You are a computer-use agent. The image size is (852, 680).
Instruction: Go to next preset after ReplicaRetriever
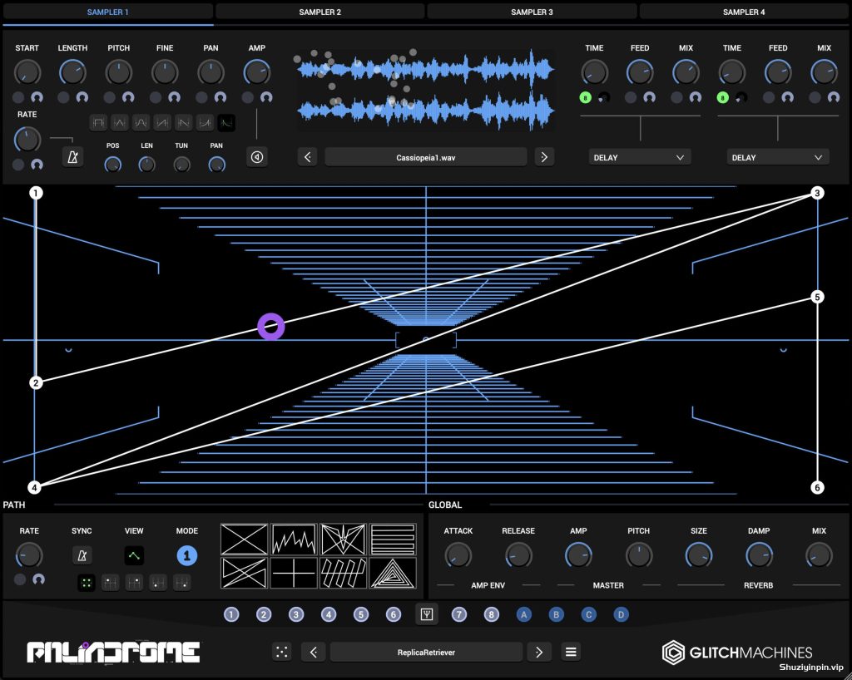(x=539, y=652)
